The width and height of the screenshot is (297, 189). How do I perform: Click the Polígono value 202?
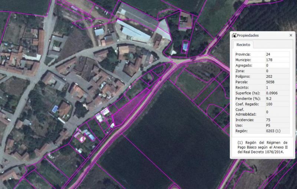tap(269, 76)
